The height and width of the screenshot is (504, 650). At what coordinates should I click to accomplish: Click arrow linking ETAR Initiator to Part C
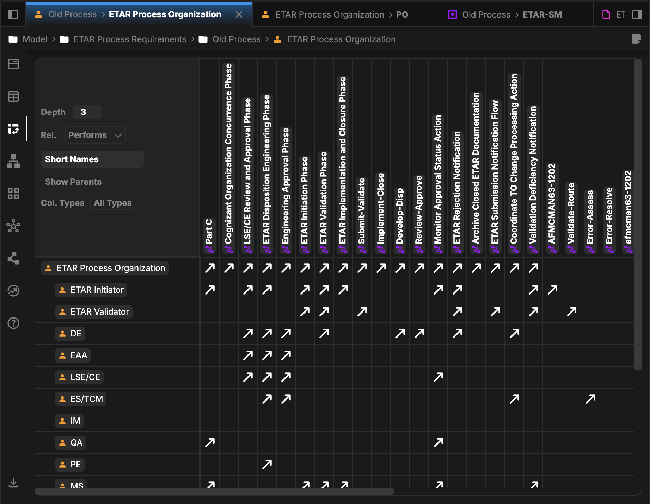[210, 290]
